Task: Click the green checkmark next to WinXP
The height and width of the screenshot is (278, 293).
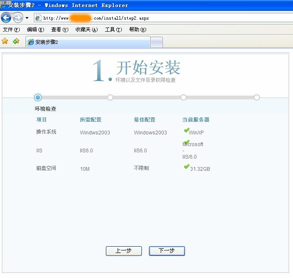Action: pyautogui.click(x=187, y=130)
